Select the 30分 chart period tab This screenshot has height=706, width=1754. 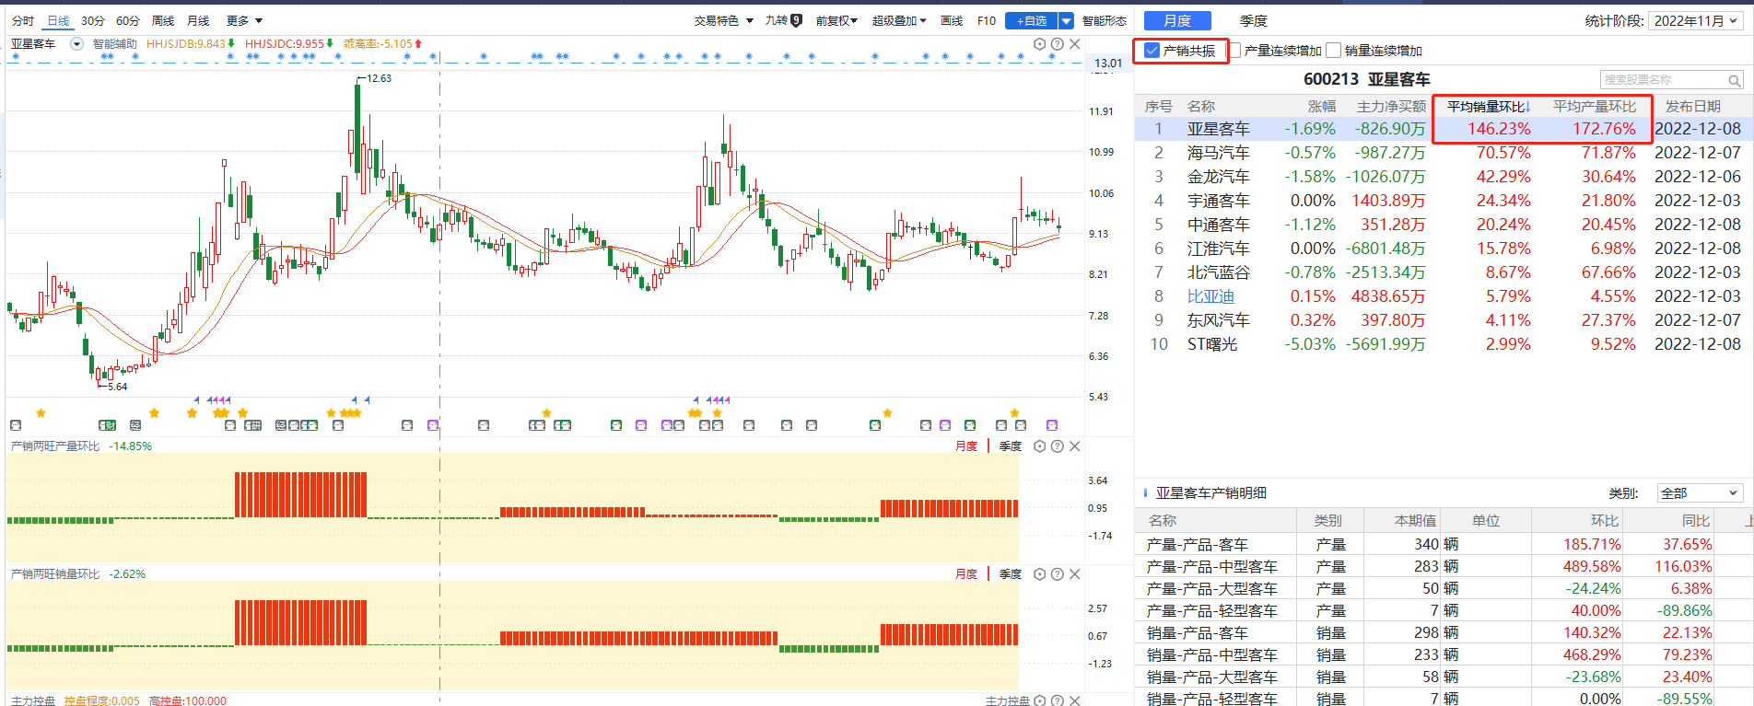pos(93,20)
